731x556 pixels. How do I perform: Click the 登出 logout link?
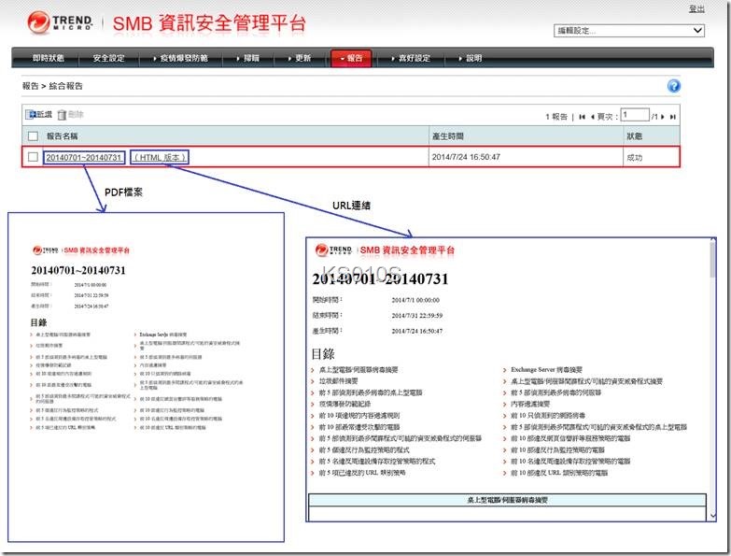click(696, 8)
